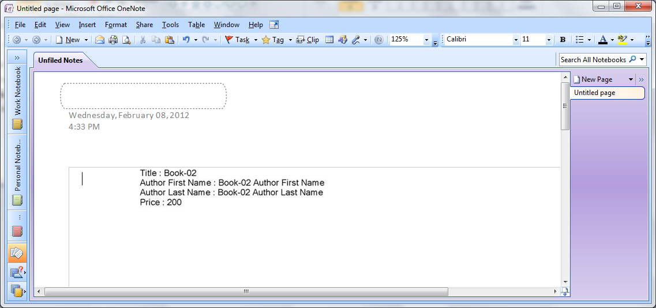
Task: Click the audio recording microphone icon
Action: pos(356,40)
